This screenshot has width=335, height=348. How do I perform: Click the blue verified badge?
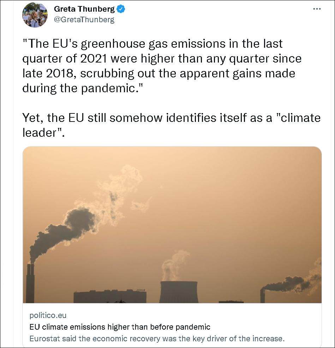click(121, 9)
